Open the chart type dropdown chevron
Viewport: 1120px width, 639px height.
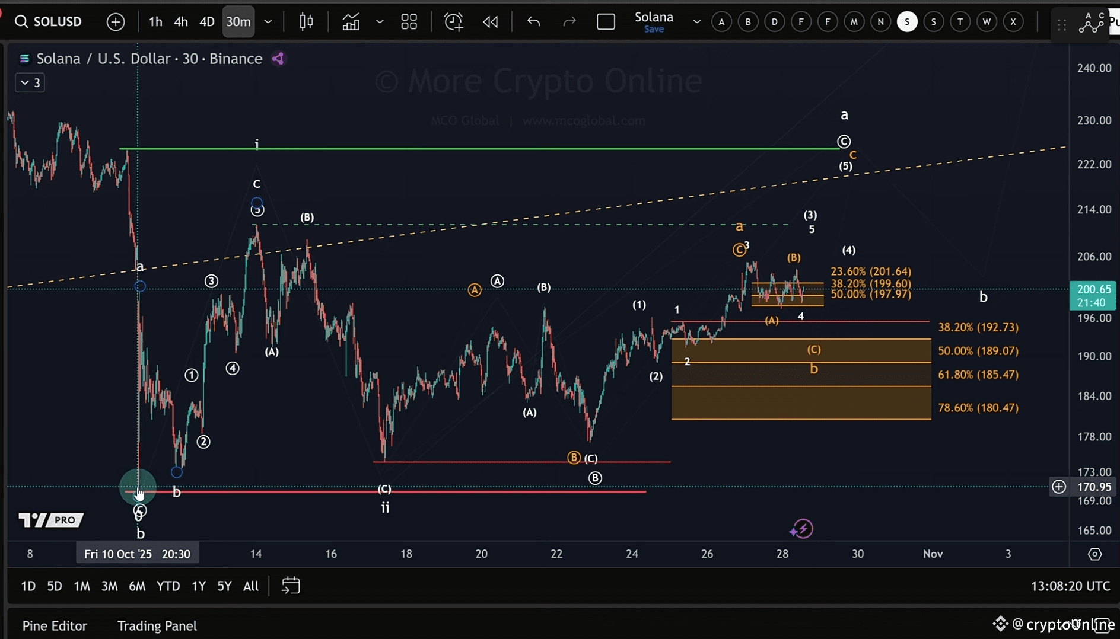pyautogui.click(x=380, y=21)
